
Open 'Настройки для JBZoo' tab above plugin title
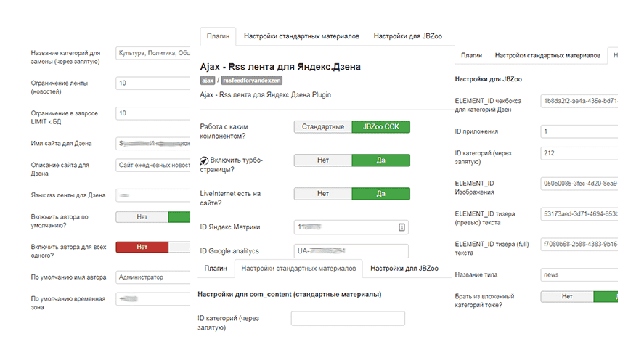[404, 36]
